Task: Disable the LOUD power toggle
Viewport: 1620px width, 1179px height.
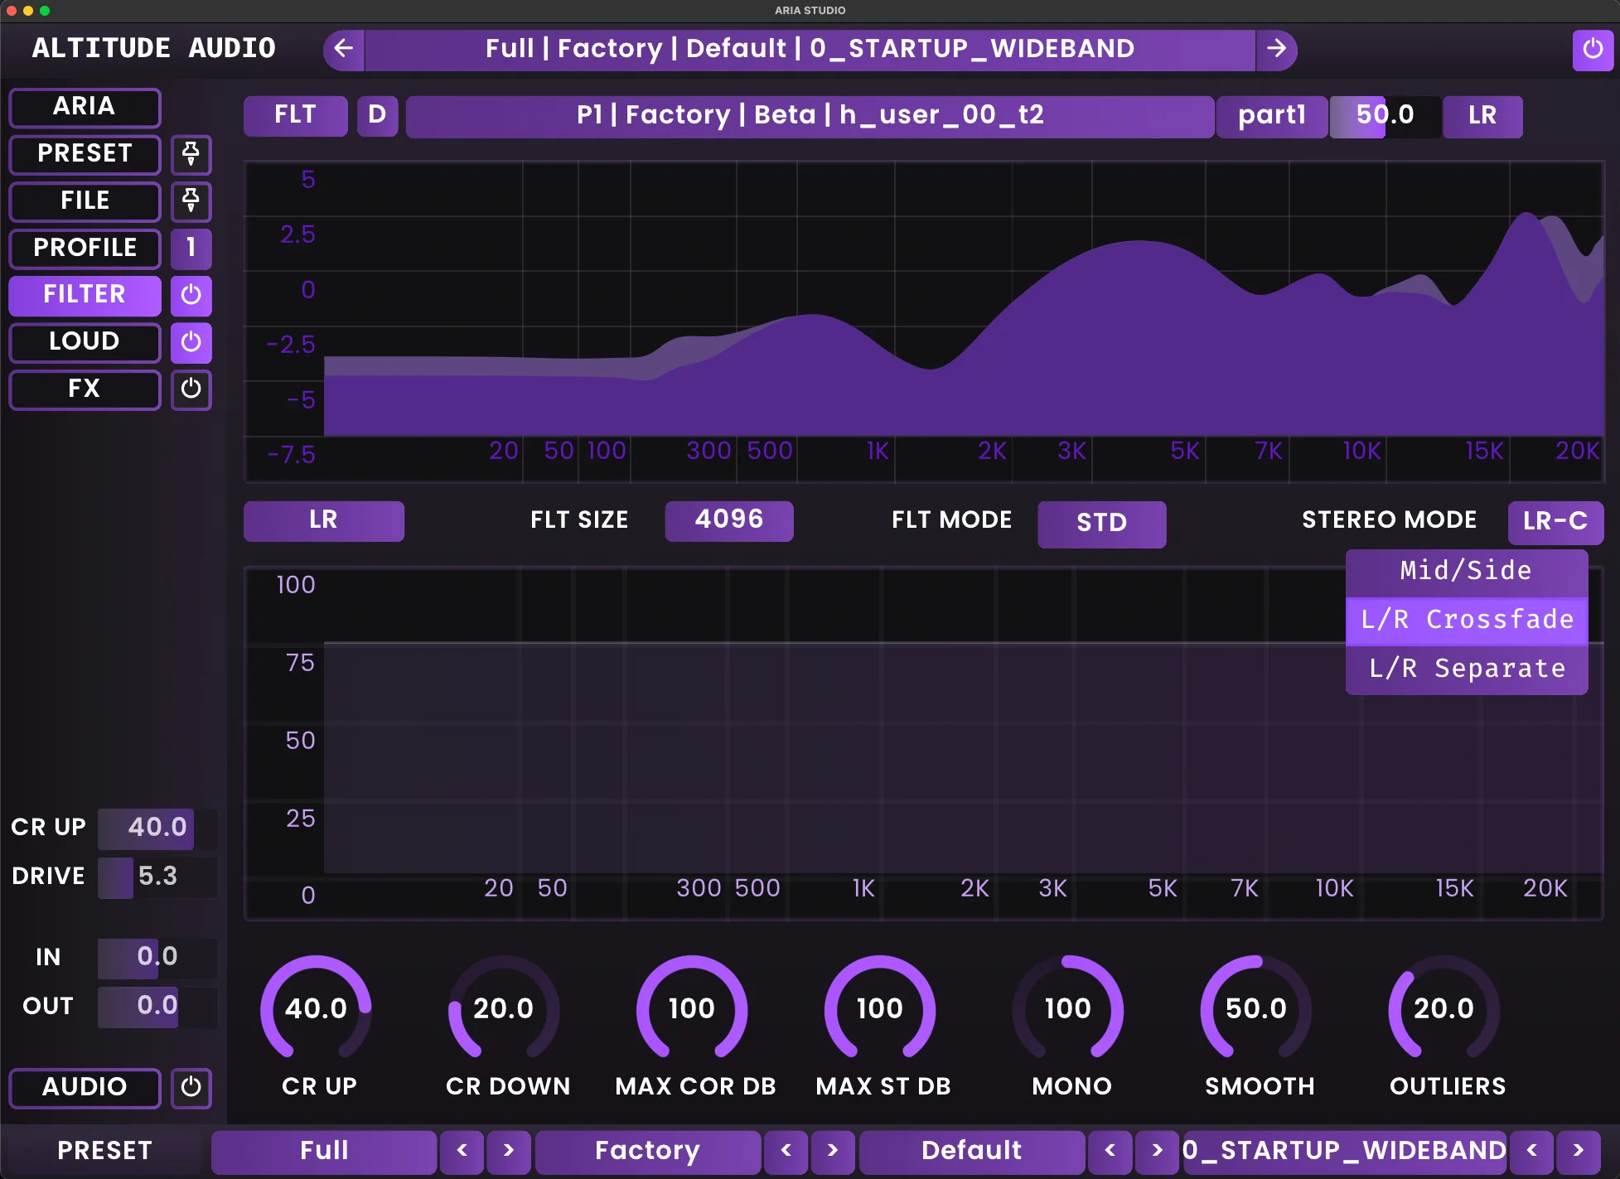Action: tap(191, 342)
